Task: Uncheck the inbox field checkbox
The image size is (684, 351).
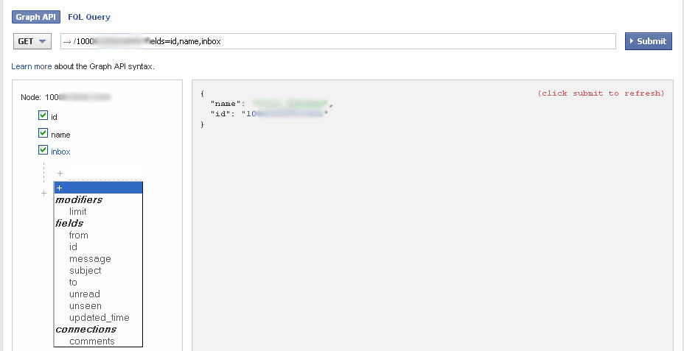Action: [x=43, y=150]
